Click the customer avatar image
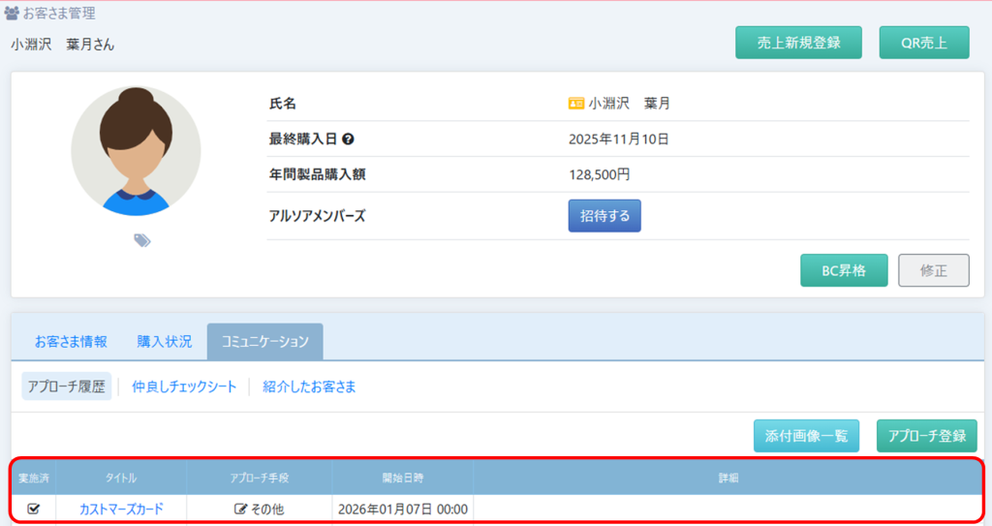 pos(136,151)
